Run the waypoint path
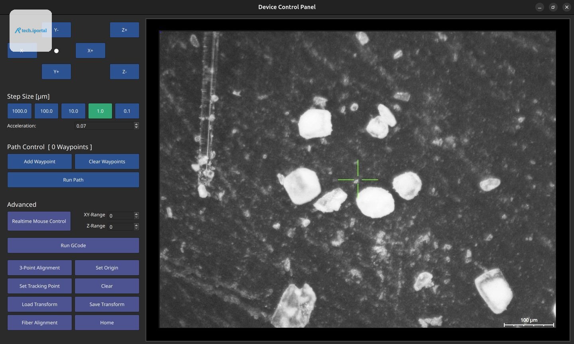Viewport: 574px width, 344px height. (73, 180)
